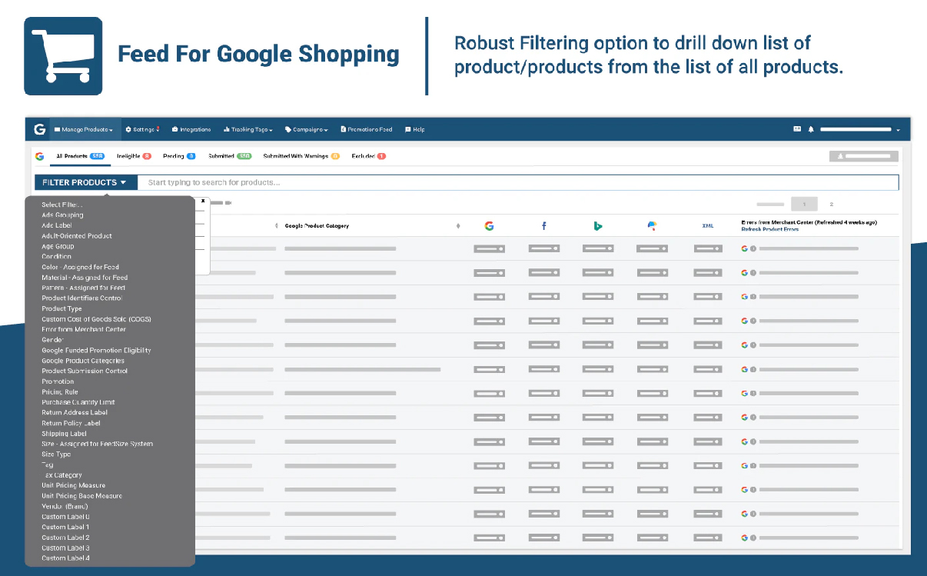Click the G logo in the navbar

[x=39, y=129]
